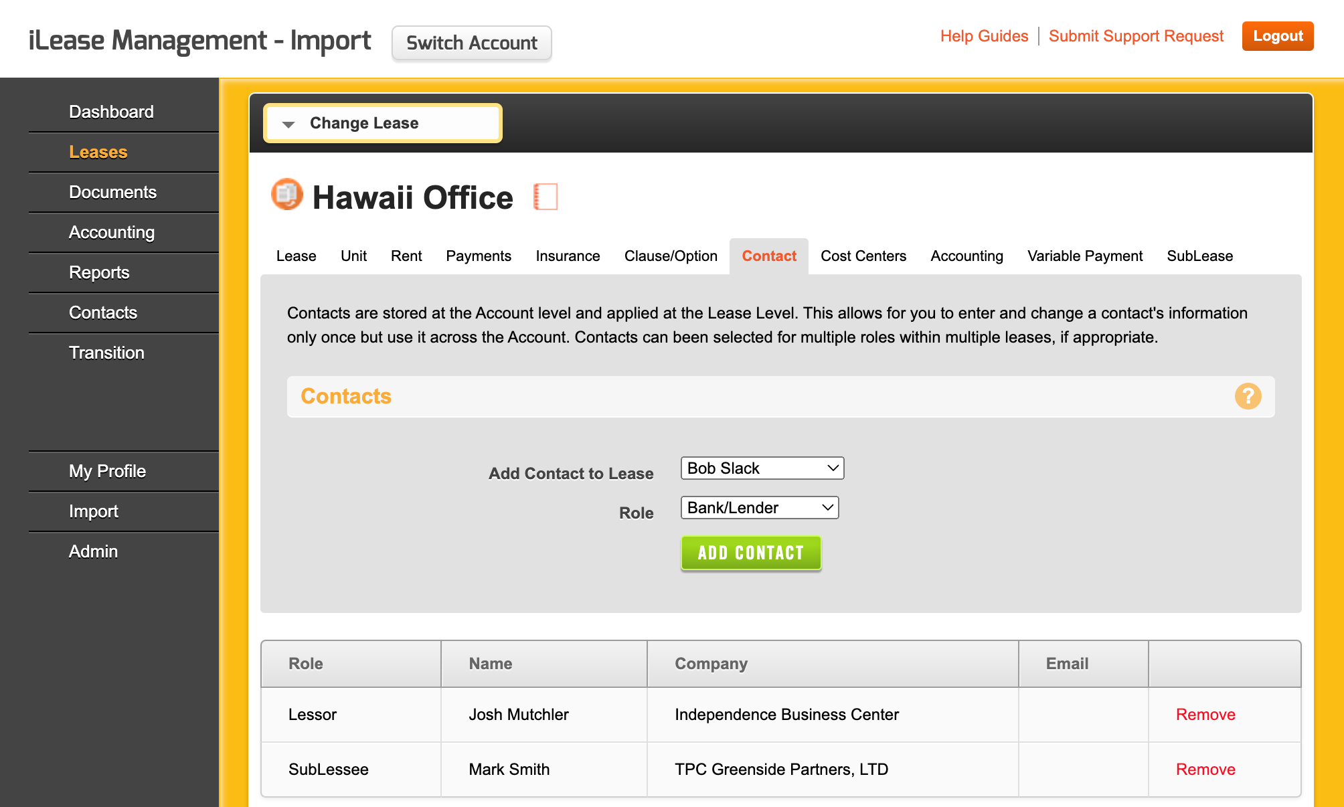Remove the SubLessee Mark Smith contact
This screenshot has height=807, width=1344.
(1205, 770)
